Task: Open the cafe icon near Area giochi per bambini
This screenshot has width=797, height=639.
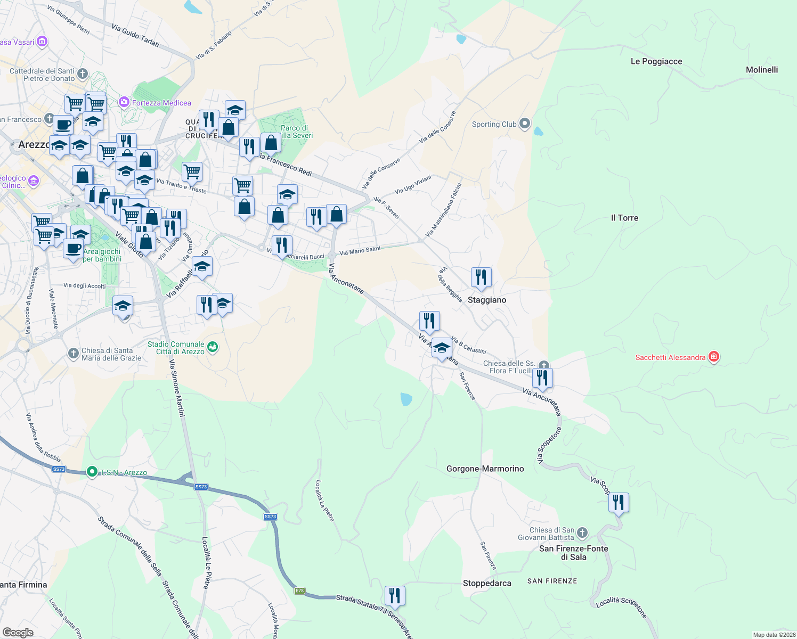Action: tap(73, 248)
